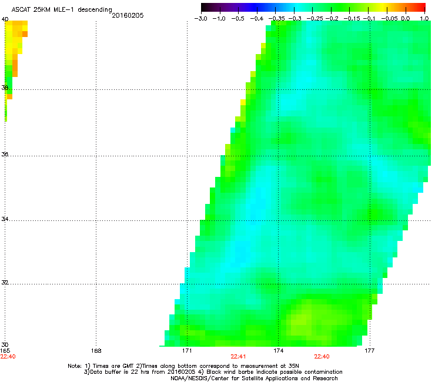The width and height of the screenshot is (435, 382).
Task: Select the "-0.4" color scale label
Action: (257, 19)
